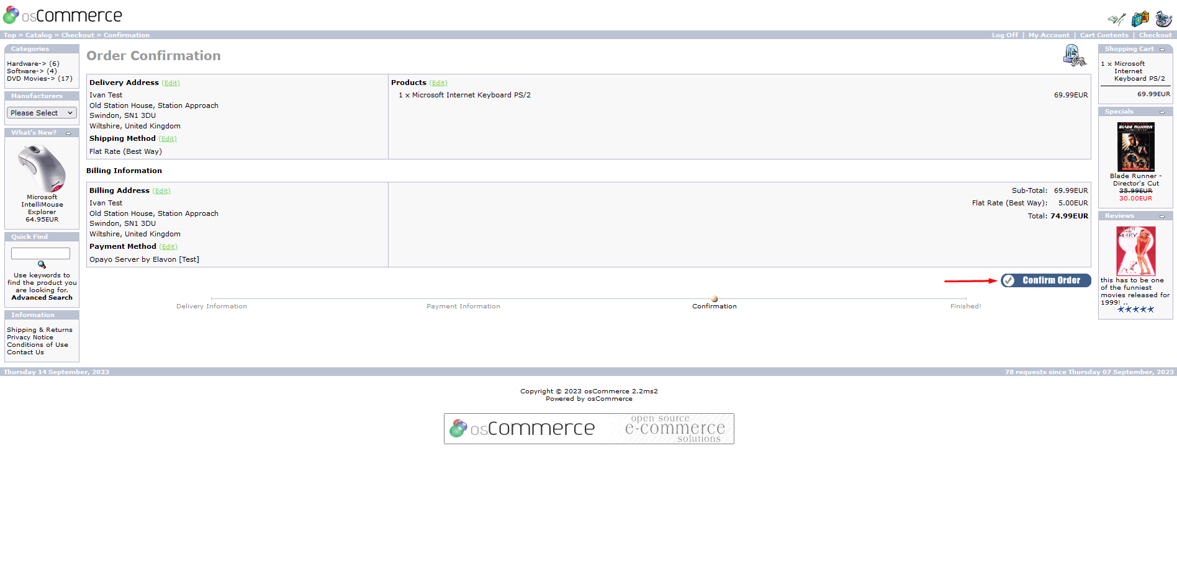The width and height of the screenshot is (1177, 577).
Task: Click the osCommerce logo in the header
Action: tap(63, 15)
